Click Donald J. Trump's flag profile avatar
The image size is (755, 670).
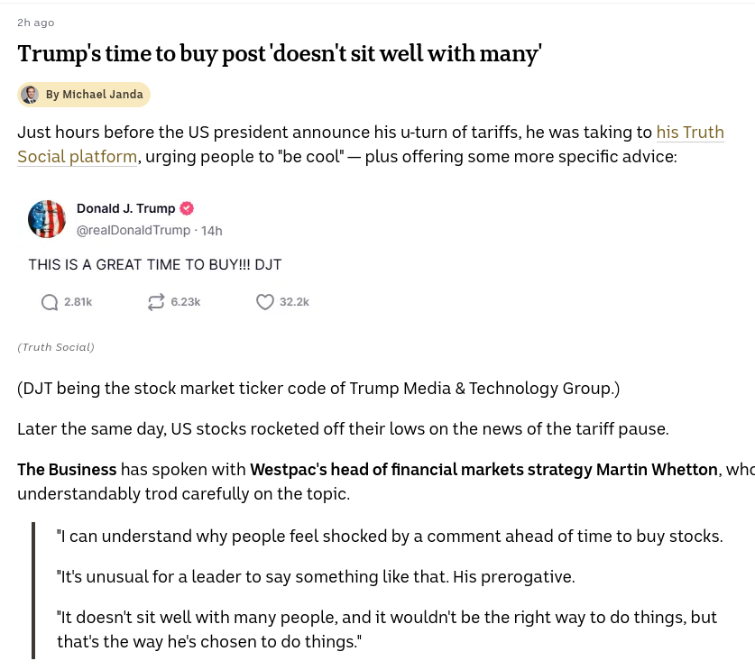pyautogui.click(x=47, y=219)
